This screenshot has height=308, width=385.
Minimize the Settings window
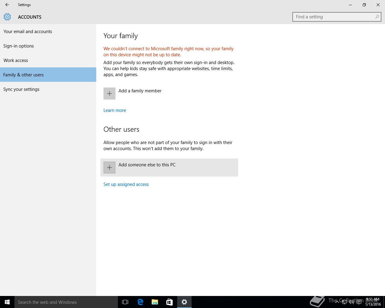coord(350,5)
